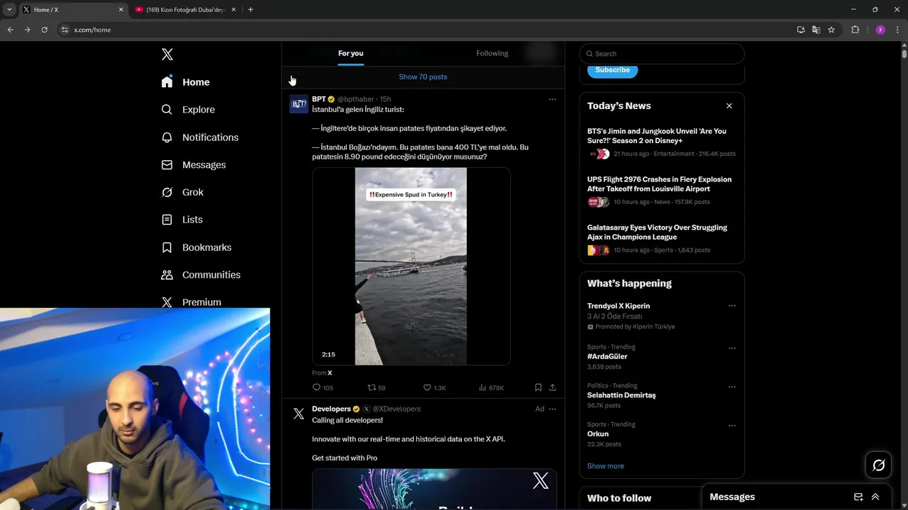The width and height of the screenshot is (908, 510).
Task: Open browser extensions menu
Action: point(855,30)
